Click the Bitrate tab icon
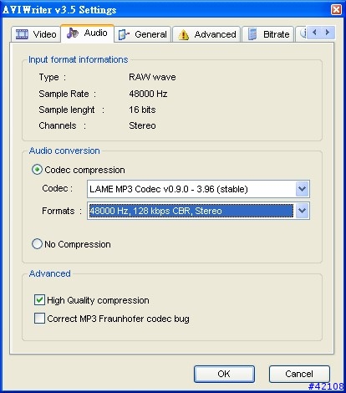 tap(252, 34)
